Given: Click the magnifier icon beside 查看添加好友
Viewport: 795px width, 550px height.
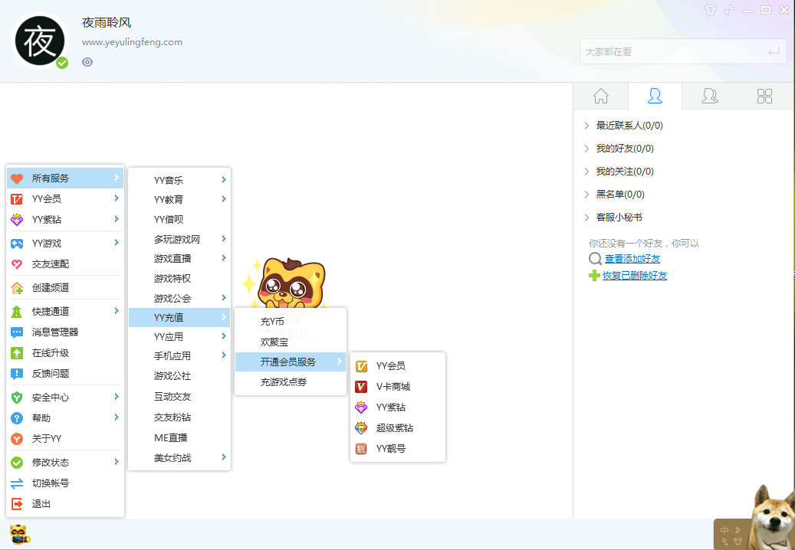Looking at the screenshot, I should tap(595, 259).
